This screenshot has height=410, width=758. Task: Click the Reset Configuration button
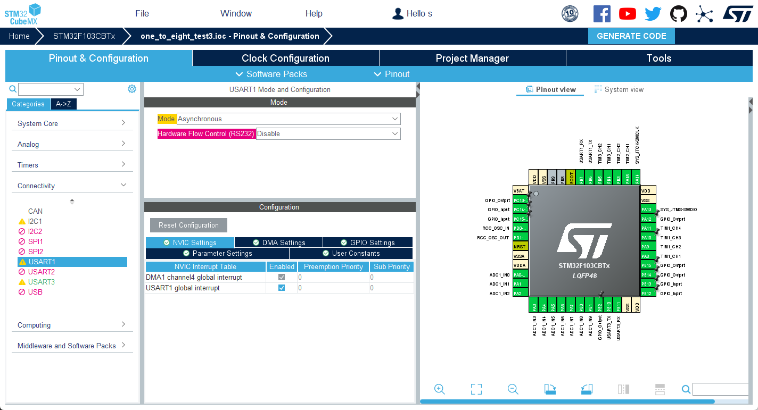pos(188,225)
